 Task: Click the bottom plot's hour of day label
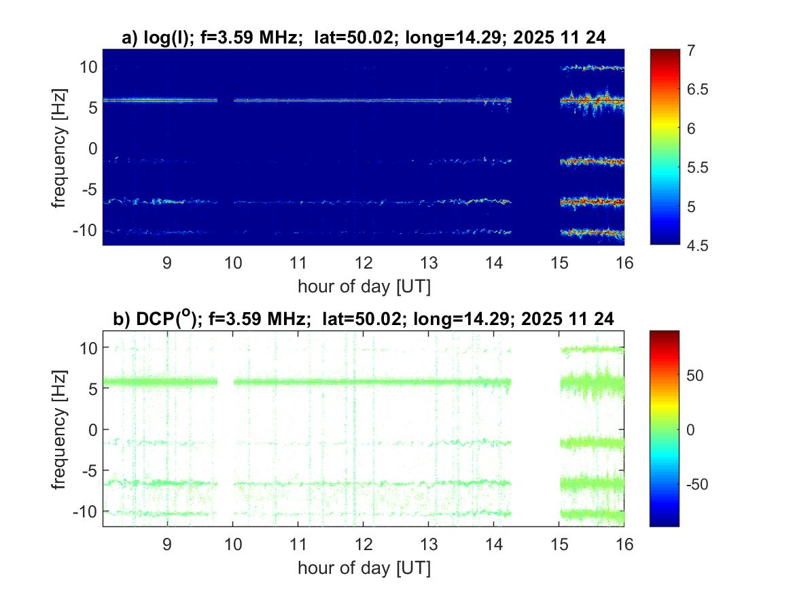364,567
